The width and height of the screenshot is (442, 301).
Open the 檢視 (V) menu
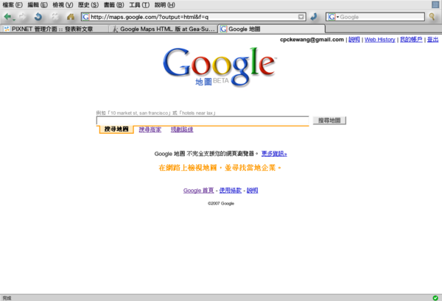63,5
